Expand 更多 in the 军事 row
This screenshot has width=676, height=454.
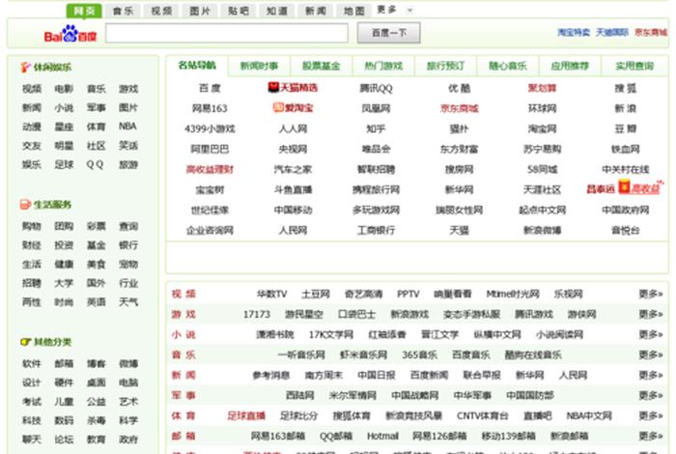tap(651, 395)
